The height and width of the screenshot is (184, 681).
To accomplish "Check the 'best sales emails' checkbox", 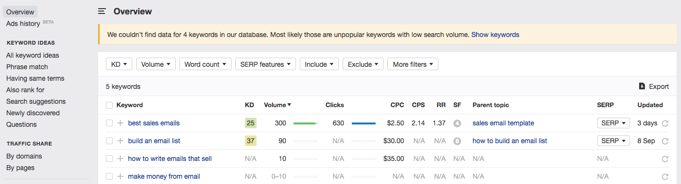I will click(x=109, y=123).
